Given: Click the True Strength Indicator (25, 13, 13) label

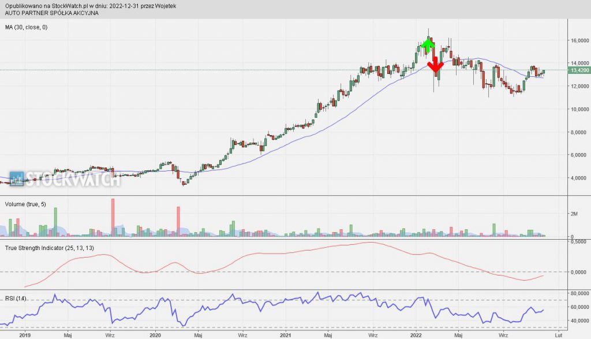Looking at the screenshot, I should pos(50,248).
